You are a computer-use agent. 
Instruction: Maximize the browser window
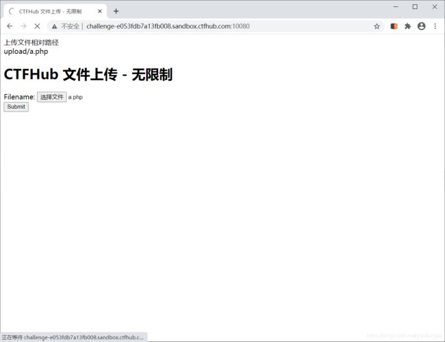pos(415,7)
